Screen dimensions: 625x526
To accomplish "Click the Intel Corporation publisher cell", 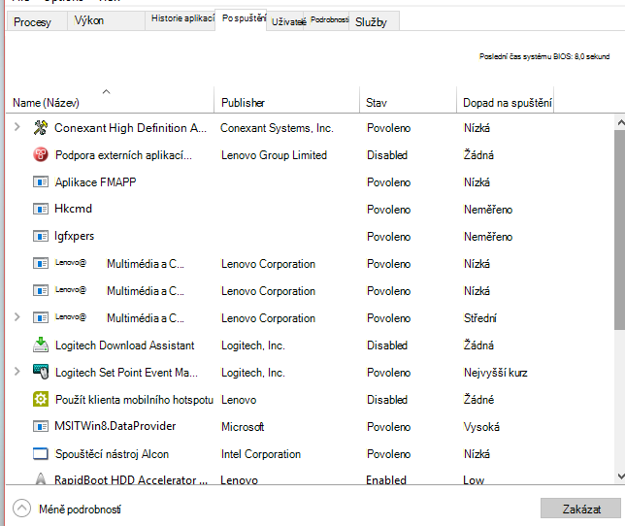I will point(261,454).
